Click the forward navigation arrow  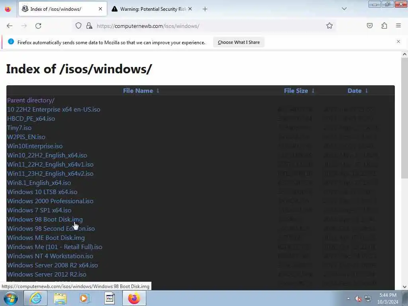point(24,26)
